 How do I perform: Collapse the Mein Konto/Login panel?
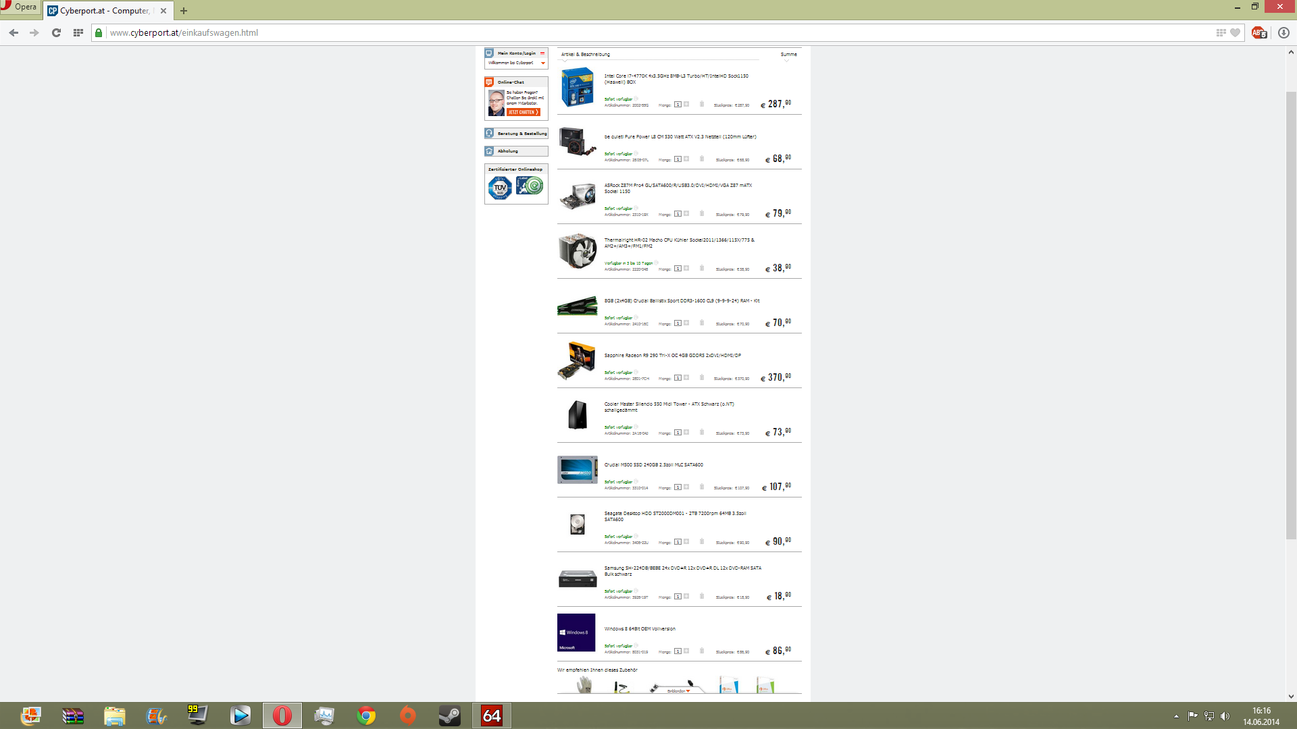542,53
